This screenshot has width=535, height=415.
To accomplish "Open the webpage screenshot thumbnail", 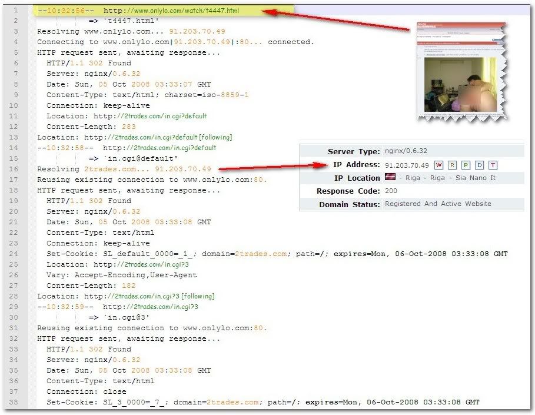I will (x=463, y=72).
